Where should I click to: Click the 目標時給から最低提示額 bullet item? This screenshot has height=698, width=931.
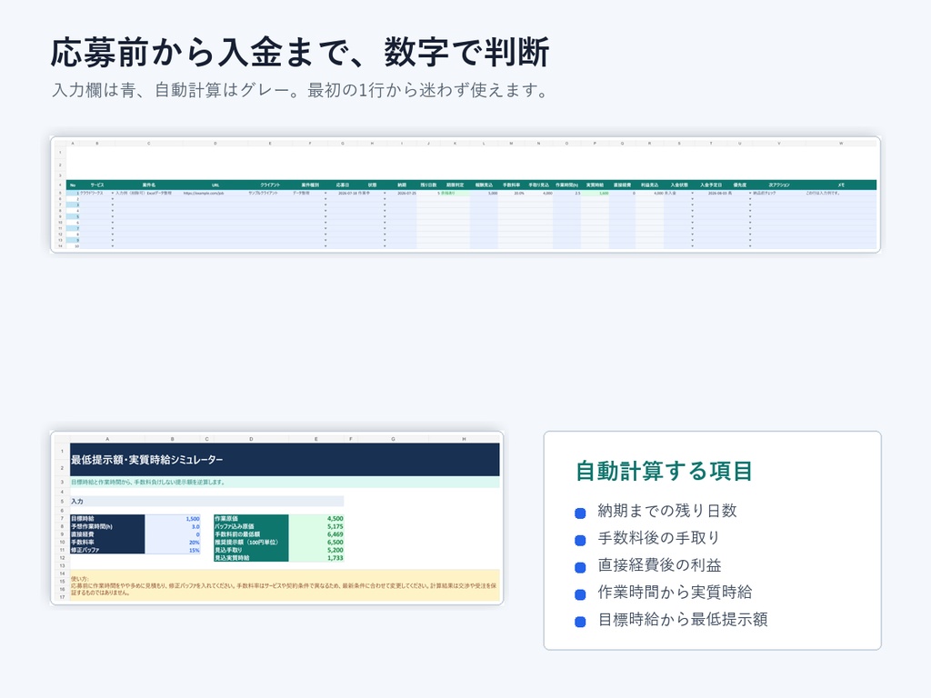[x=682, y=620]
